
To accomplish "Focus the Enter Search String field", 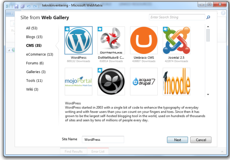I will click(x=177, y=17).
